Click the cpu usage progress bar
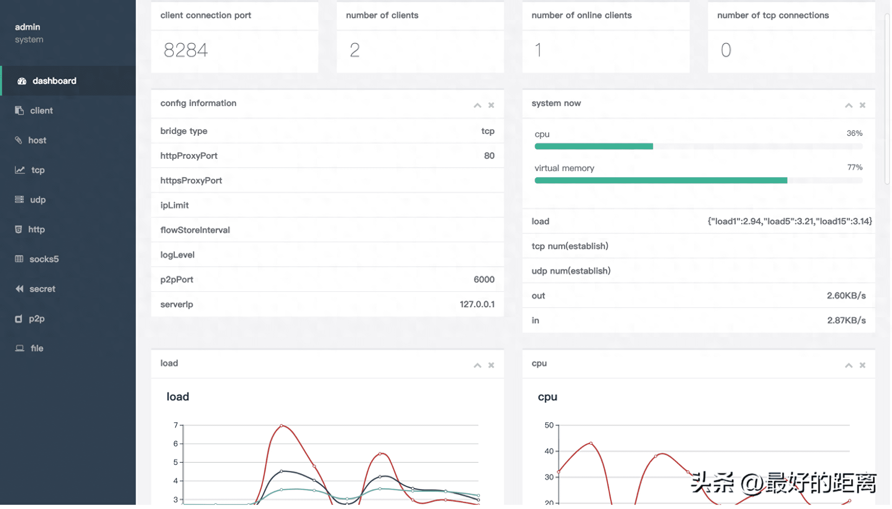892x509 pixels. click(x=698, y=147)
